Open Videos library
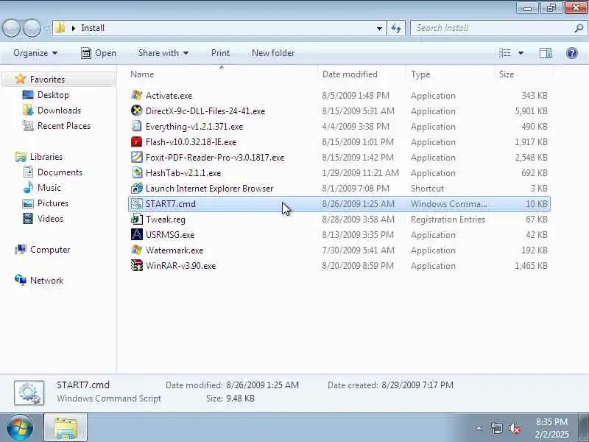This screenshot has width=589, height=442. point(50,218)
